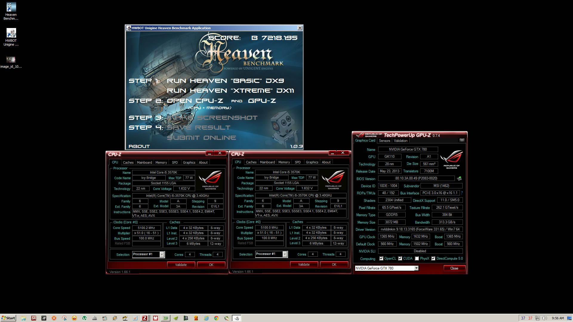Click the network tray icon
This screenshot has height=322, width=573.
(x=537, y=318)
